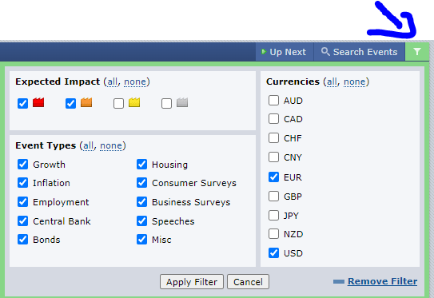
Task: Check the yellow low impact checkbox
Action: [x=118, y=104]
